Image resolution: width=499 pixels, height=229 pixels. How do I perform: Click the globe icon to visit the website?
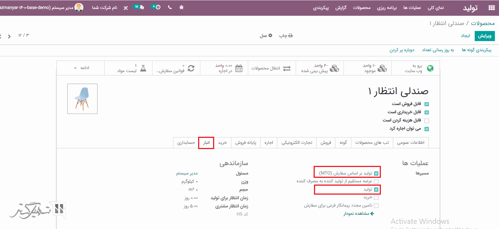click(x=430, y=68)
